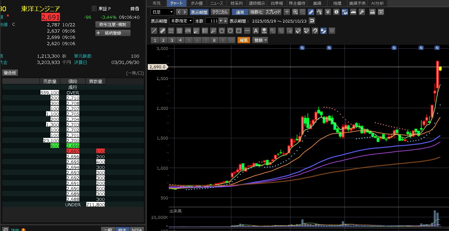Choose the pentagon shape drawing tool
This screenshot has height=231, width=449.
[222, 31]
